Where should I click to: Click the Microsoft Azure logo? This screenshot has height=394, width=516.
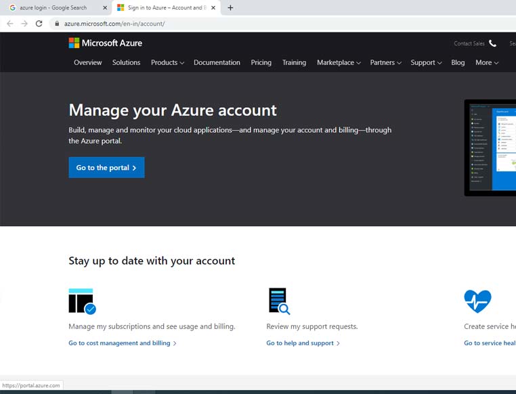[106, 43]
